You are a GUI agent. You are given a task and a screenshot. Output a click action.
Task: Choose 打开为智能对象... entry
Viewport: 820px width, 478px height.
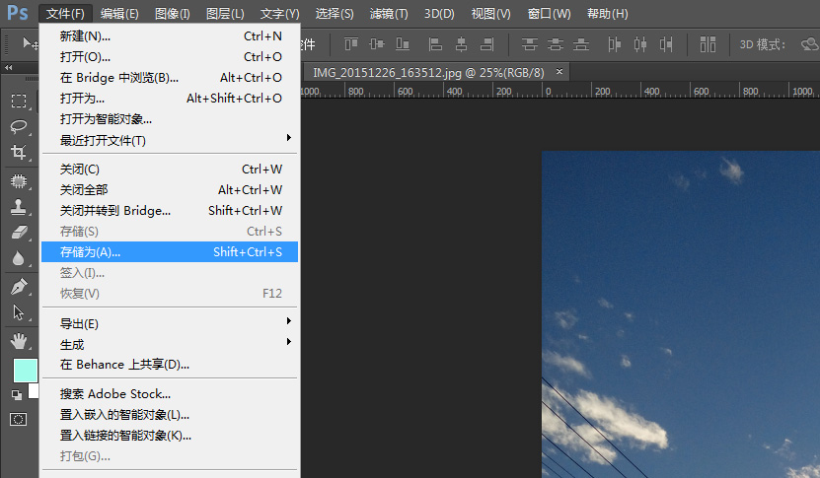click(170, 119)
